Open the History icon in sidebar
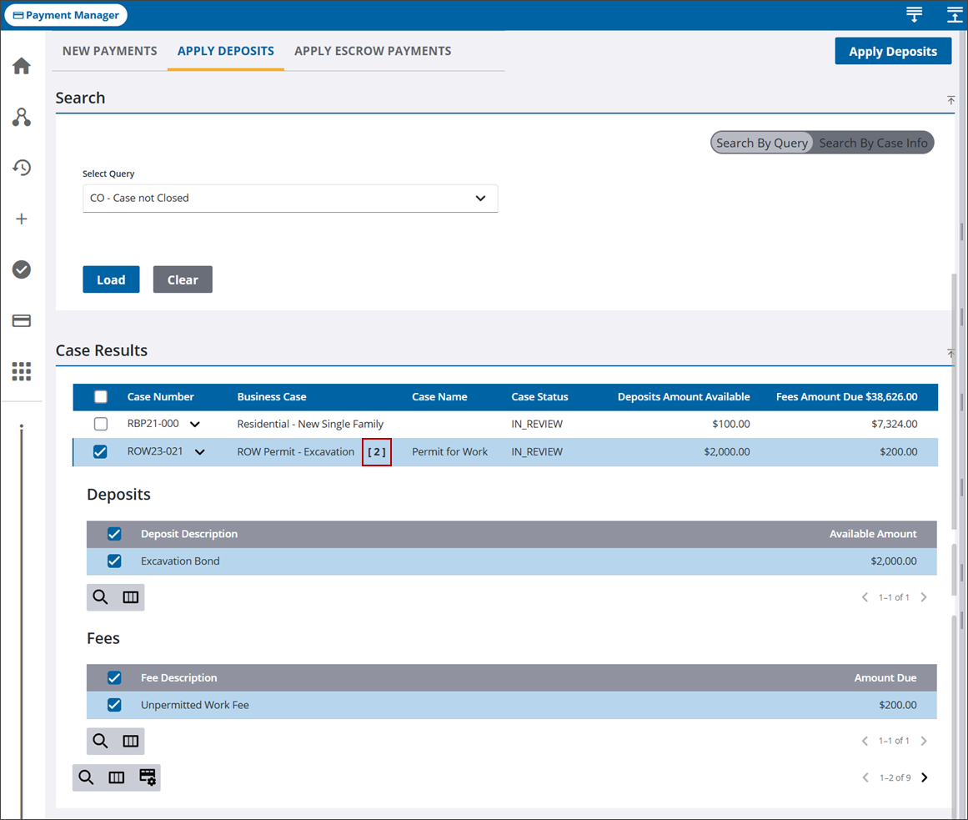Viewport: 968px width, 820px height. (x=22, y=168)
